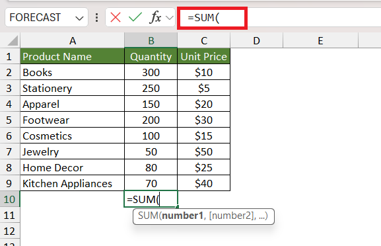Click active cell B10 with =SUM(
This screenshot has height=246, width=381.
(x=151, y=199)
